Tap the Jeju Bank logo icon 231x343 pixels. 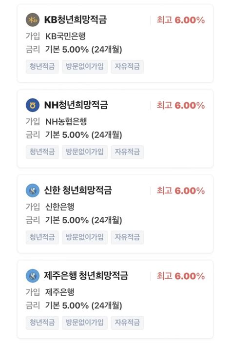click(33, 276)
